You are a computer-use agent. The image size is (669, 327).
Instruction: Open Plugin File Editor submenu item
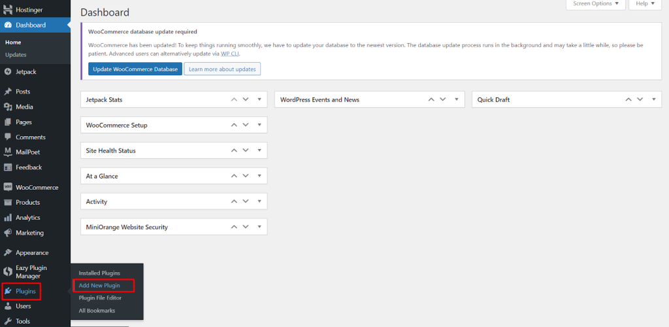click(100, 298)
